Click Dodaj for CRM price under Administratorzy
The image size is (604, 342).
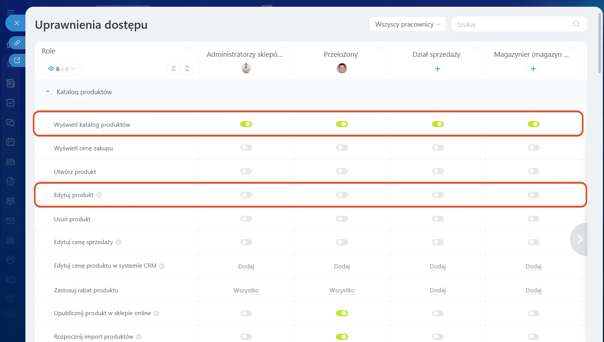click(246, 266)
